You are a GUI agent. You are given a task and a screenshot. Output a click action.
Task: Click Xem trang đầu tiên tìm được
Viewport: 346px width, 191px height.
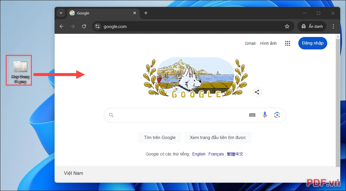[x=218, y=138]
